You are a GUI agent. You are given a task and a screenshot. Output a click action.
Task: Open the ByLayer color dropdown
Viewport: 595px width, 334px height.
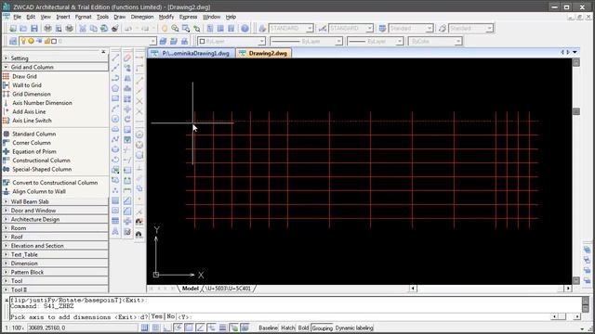[262, 41]
